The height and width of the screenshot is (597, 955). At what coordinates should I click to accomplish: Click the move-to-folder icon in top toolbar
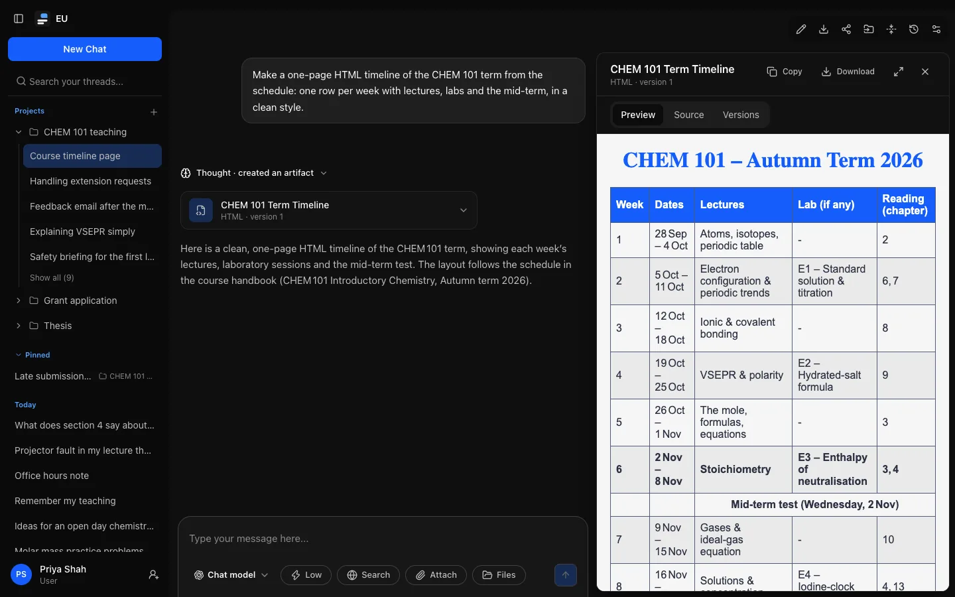point(869,29)
